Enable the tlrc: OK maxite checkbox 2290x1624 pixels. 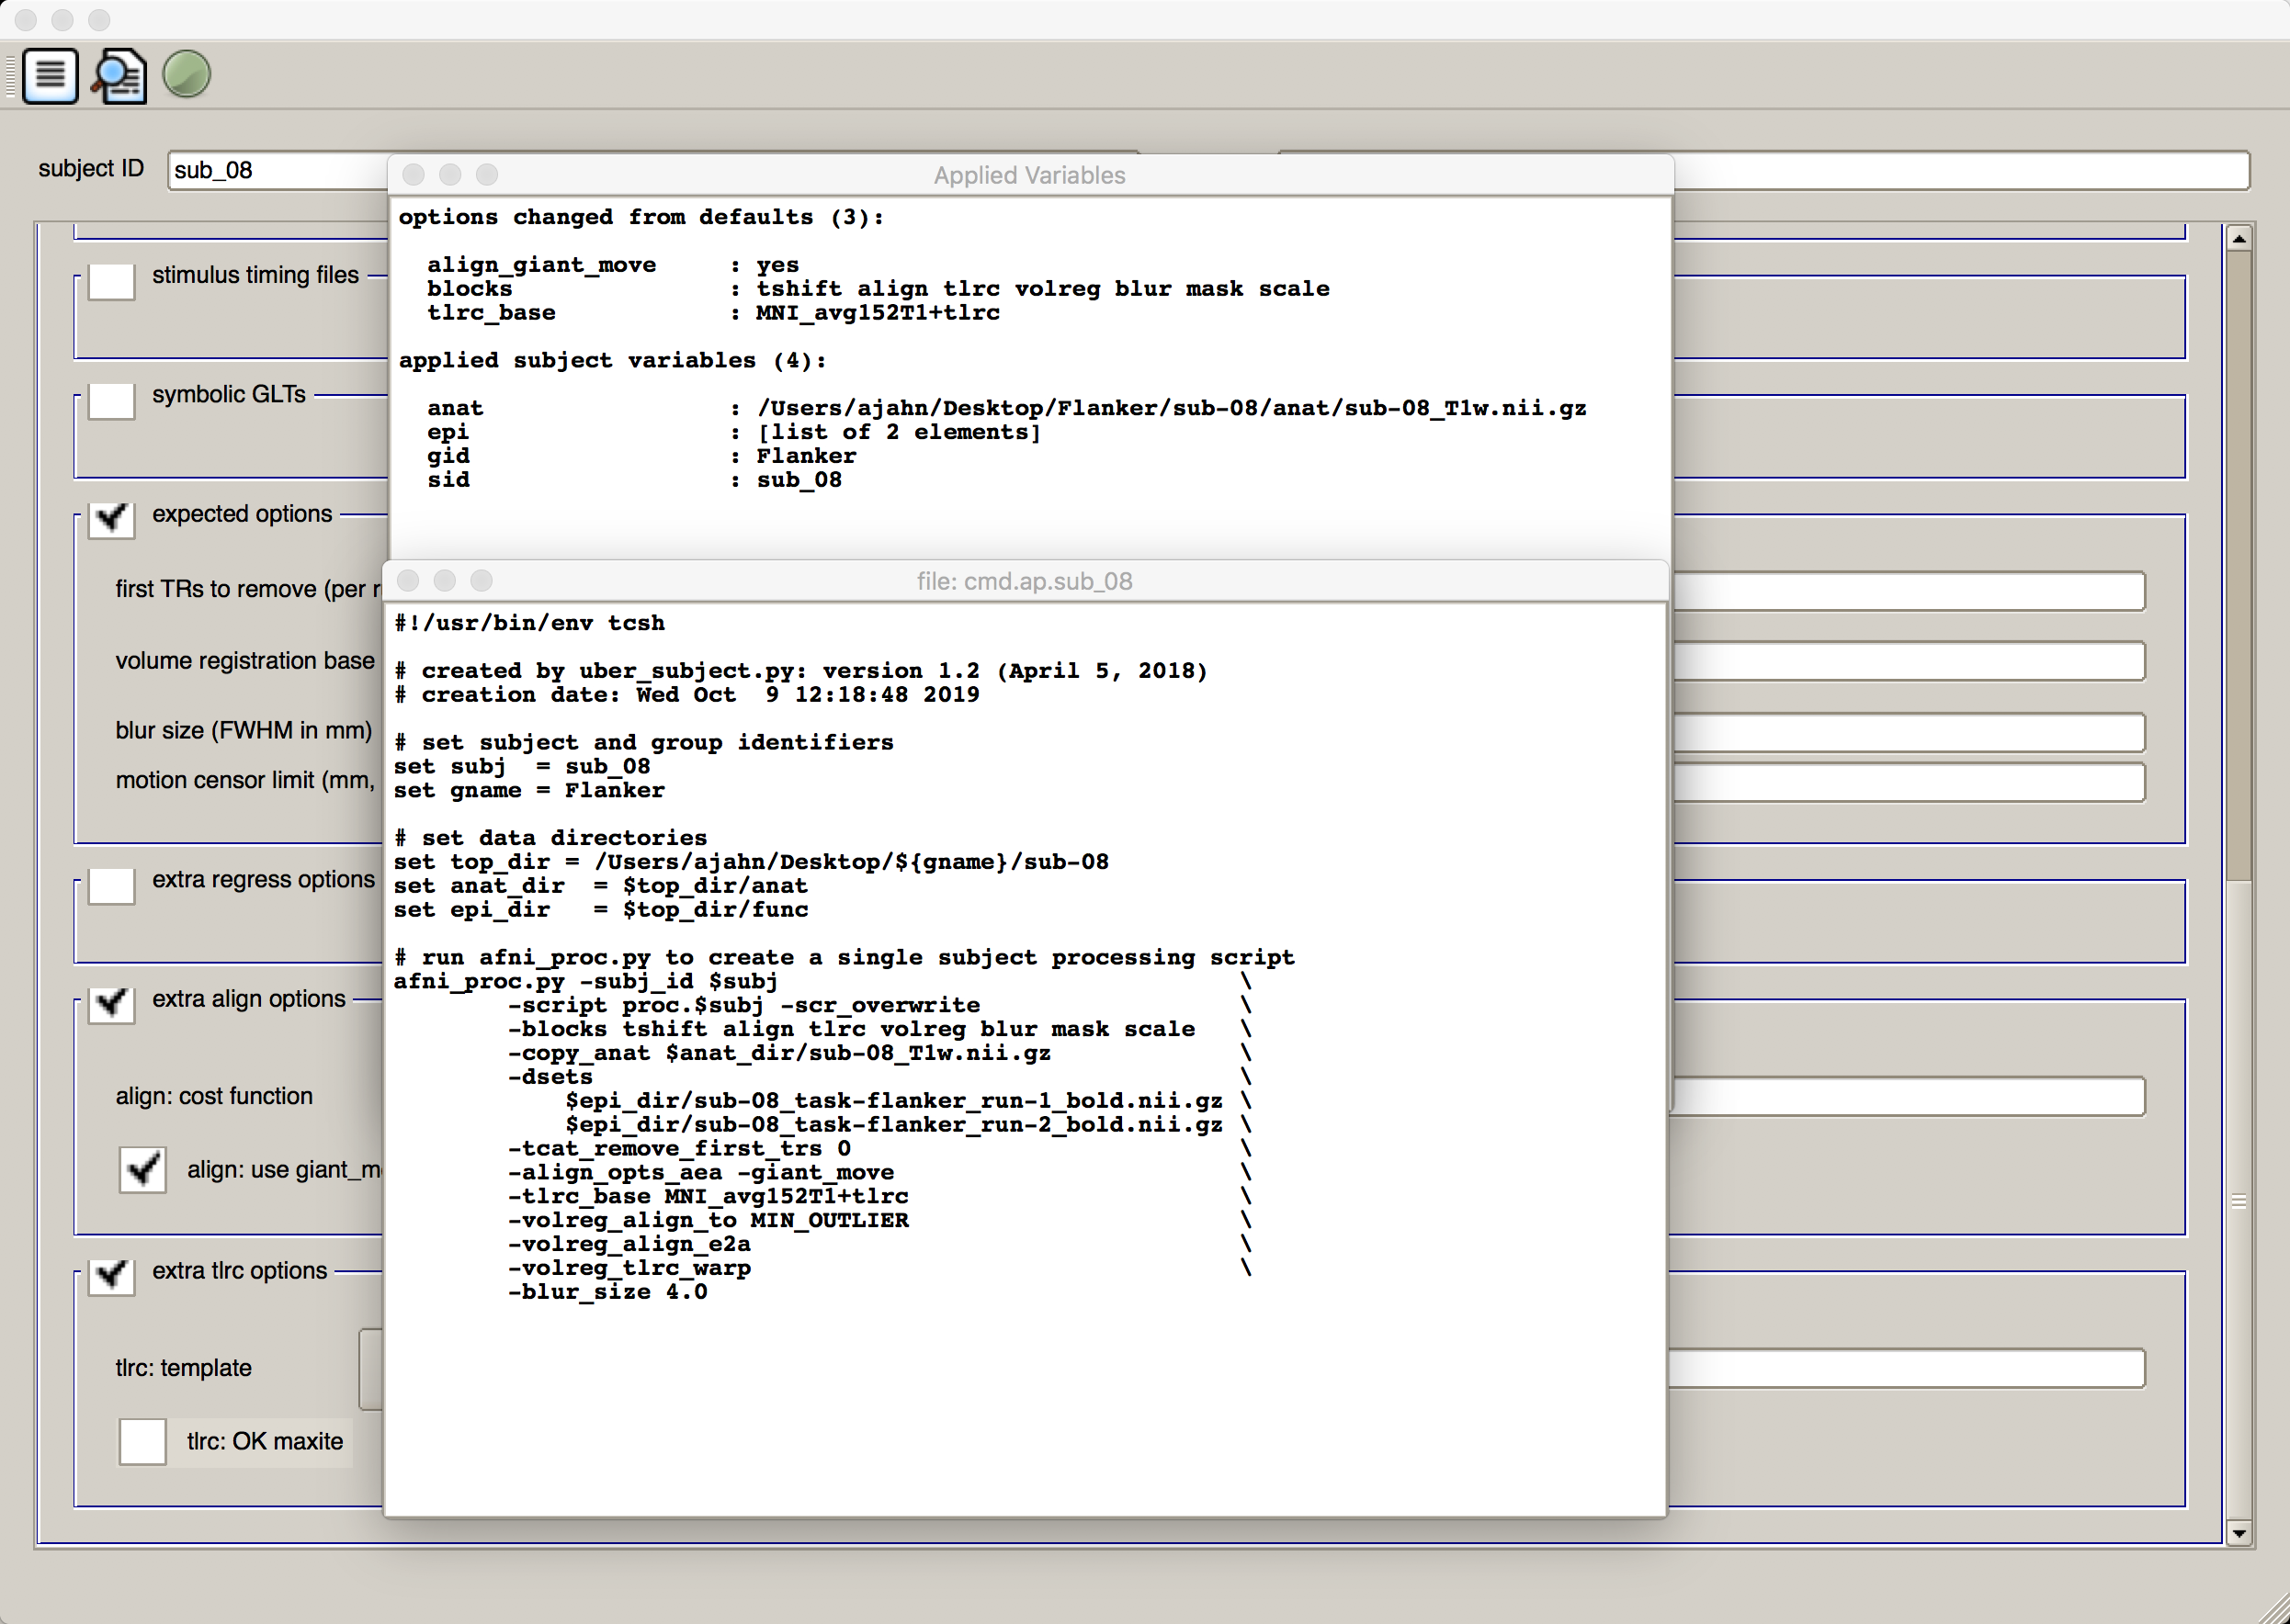[142, 1441]
